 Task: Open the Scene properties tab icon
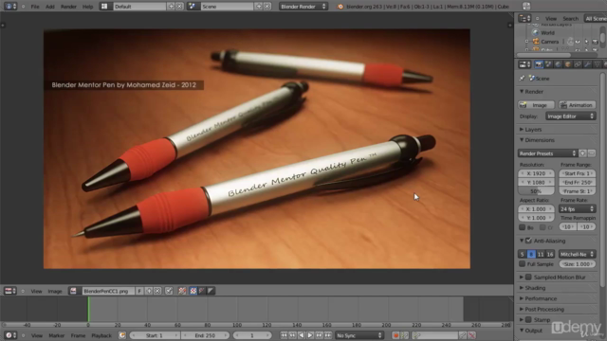(x=548, y=64)
